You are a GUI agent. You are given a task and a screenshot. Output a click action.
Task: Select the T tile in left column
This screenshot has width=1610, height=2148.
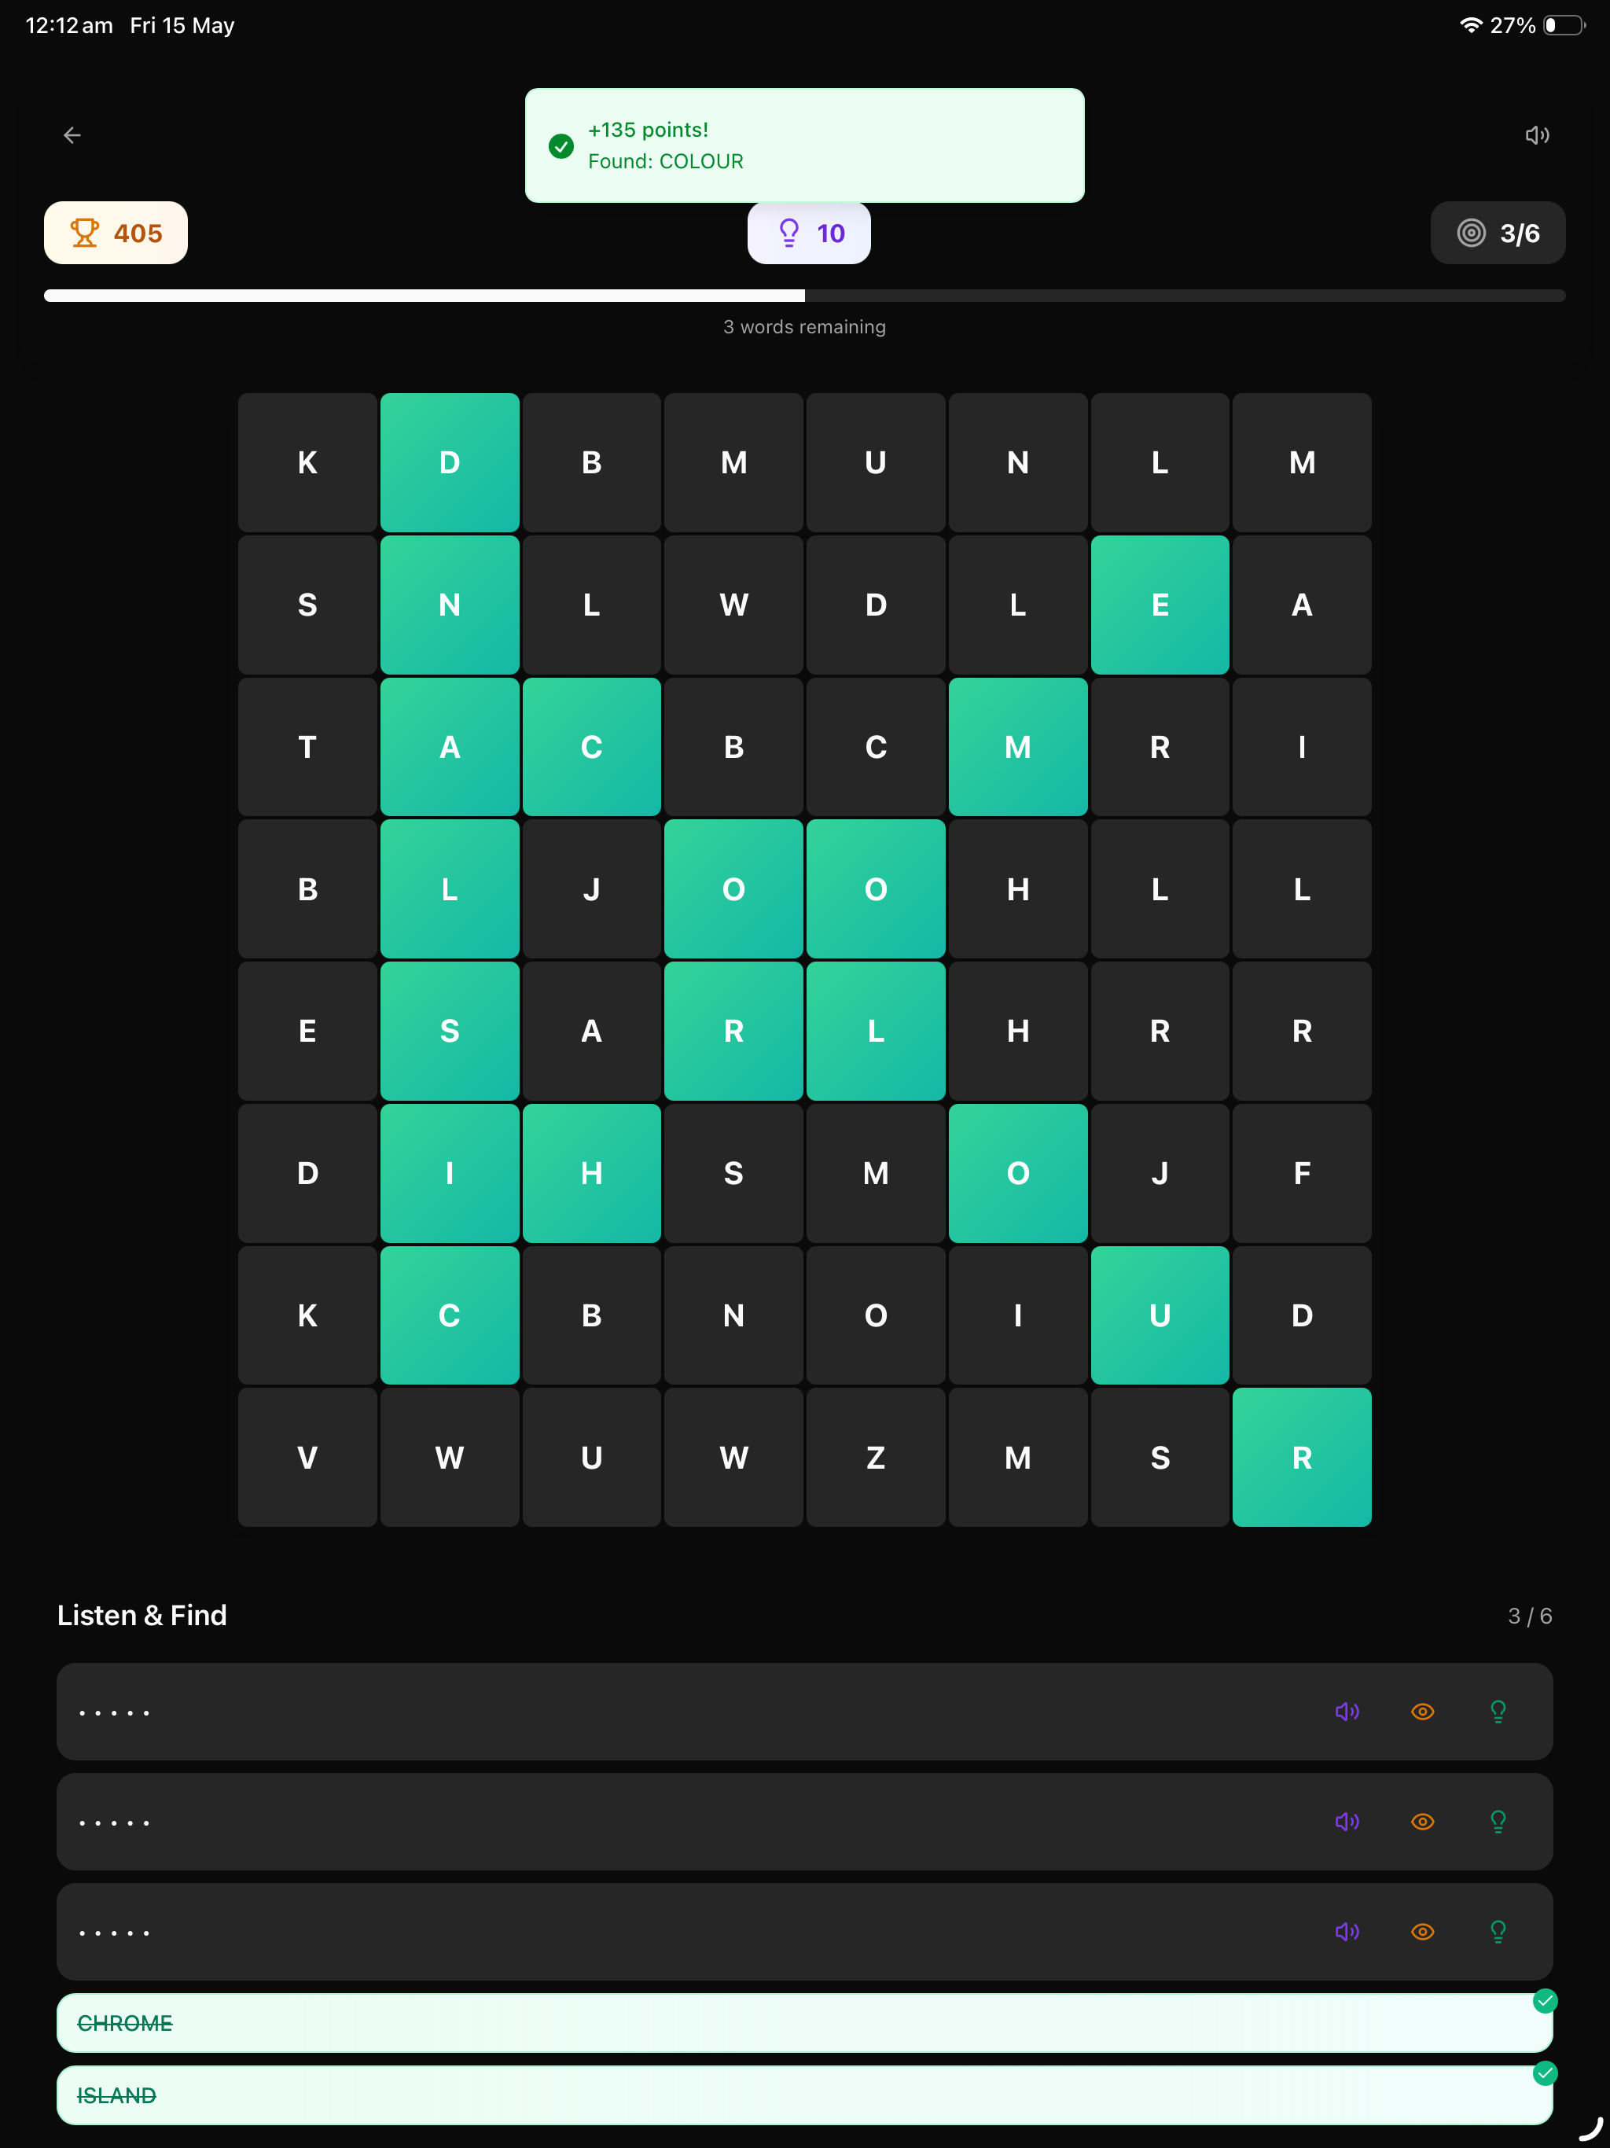[x=307, y=747]
